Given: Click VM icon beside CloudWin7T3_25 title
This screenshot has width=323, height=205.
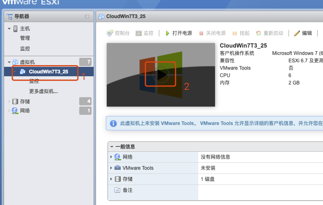Looking at the screenshot, I should pos(101,16).
